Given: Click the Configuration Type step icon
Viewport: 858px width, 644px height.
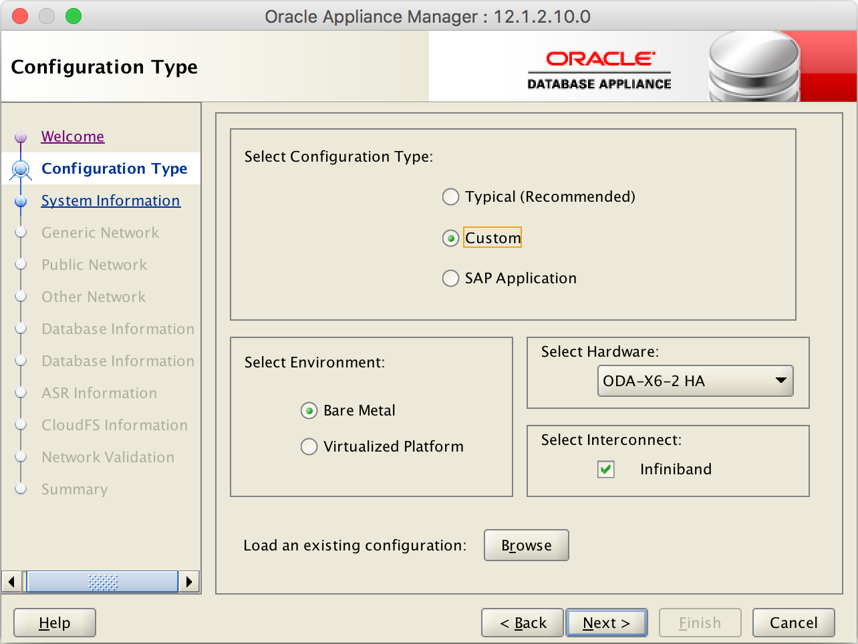Looking at the screenshot, I should [x=21, y=170].
